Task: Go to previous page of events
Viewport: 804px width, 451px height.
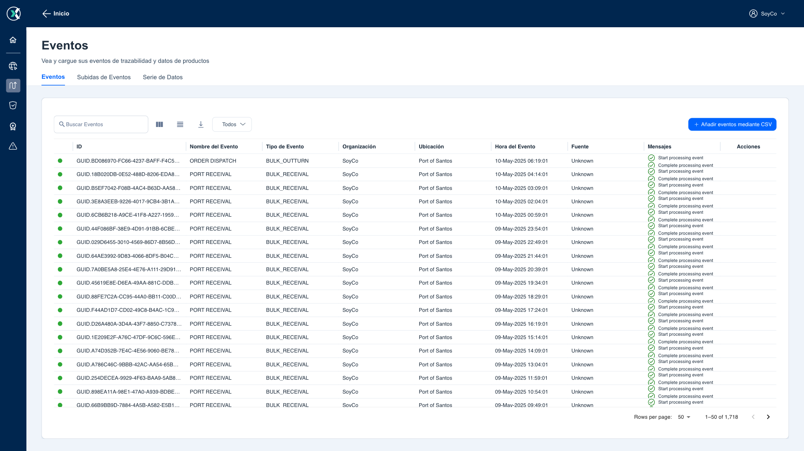Action: point(753,417)
